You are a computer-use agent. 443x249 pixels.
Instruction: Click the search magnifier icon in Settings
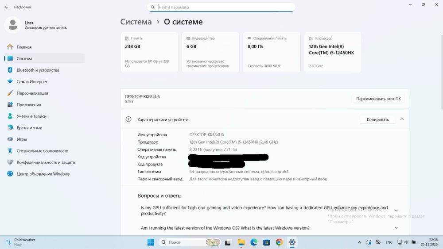pyautogui.click(x=152, y=7)
